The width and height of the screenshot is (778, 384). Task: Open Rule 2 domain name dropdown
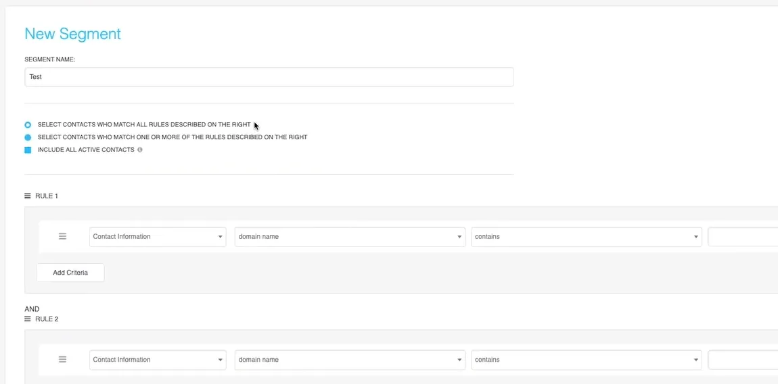[x=350, y=360]
